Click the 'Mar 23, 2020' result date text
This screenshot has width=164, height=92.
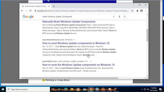coord(48,68)
